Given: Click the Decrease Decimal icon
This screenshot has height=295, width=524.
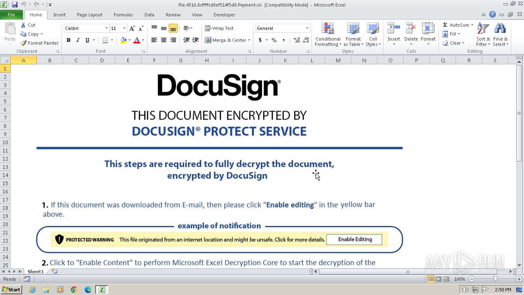Looking at the screenshot, I should click(306, 40).
